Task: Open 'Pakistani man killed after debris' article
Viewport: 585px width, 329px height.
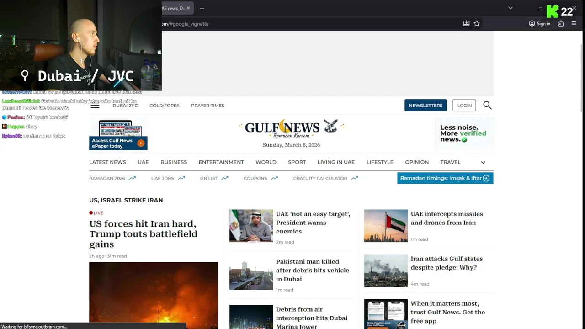Action: click(x=312, y=270)
